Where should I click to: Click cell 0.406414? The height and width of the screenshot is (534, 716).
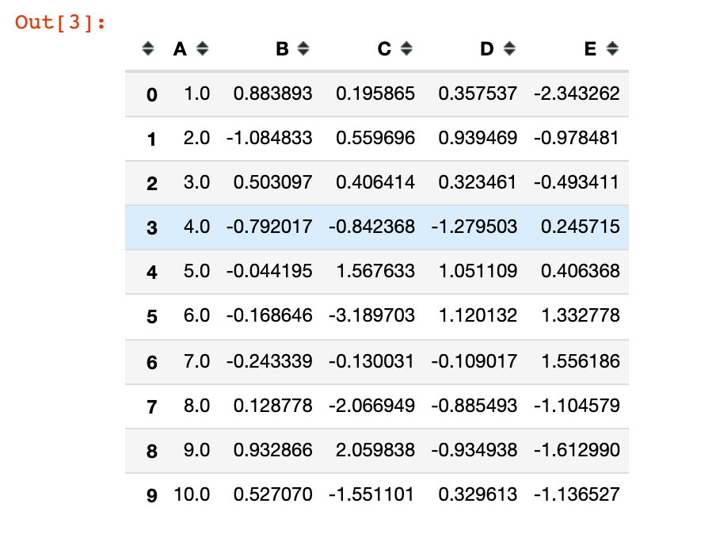(375, 182)
